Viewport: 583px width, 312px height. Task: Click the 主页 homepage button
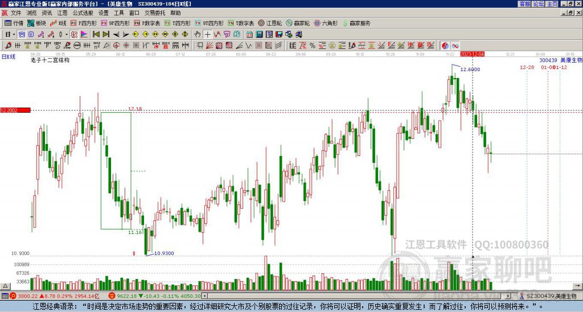(x=552, y=4)
